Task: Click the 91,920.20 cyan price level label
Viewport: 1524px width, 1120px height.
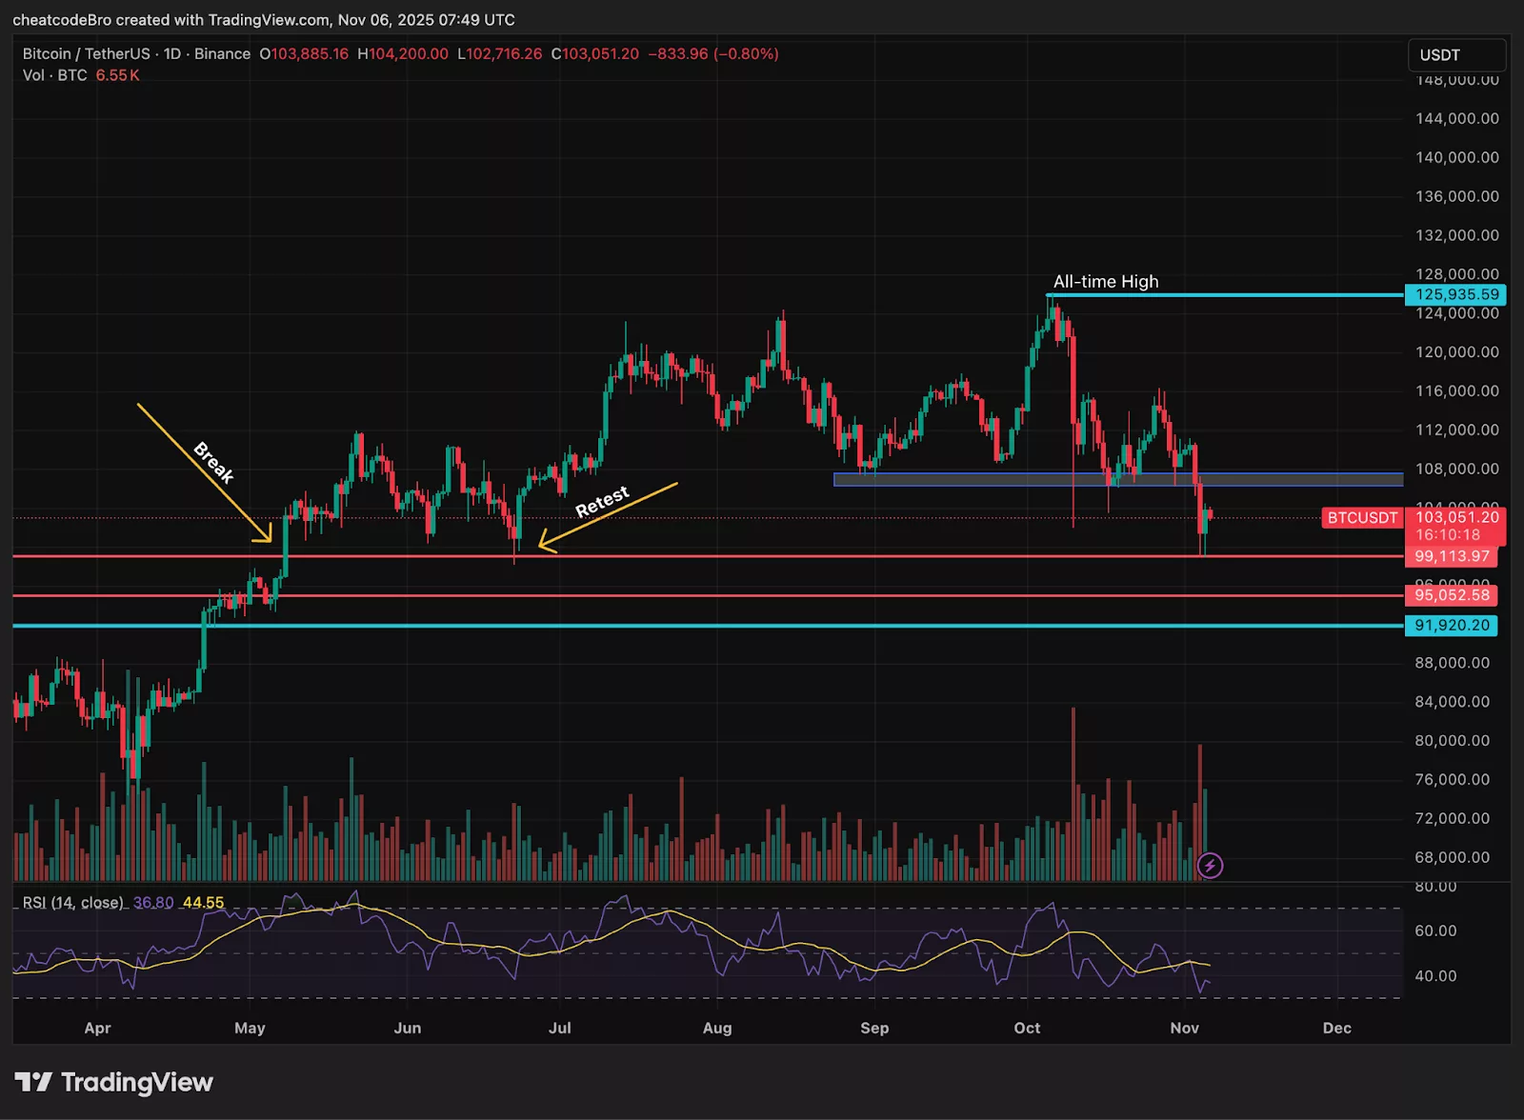Action: pos(1450,625)
